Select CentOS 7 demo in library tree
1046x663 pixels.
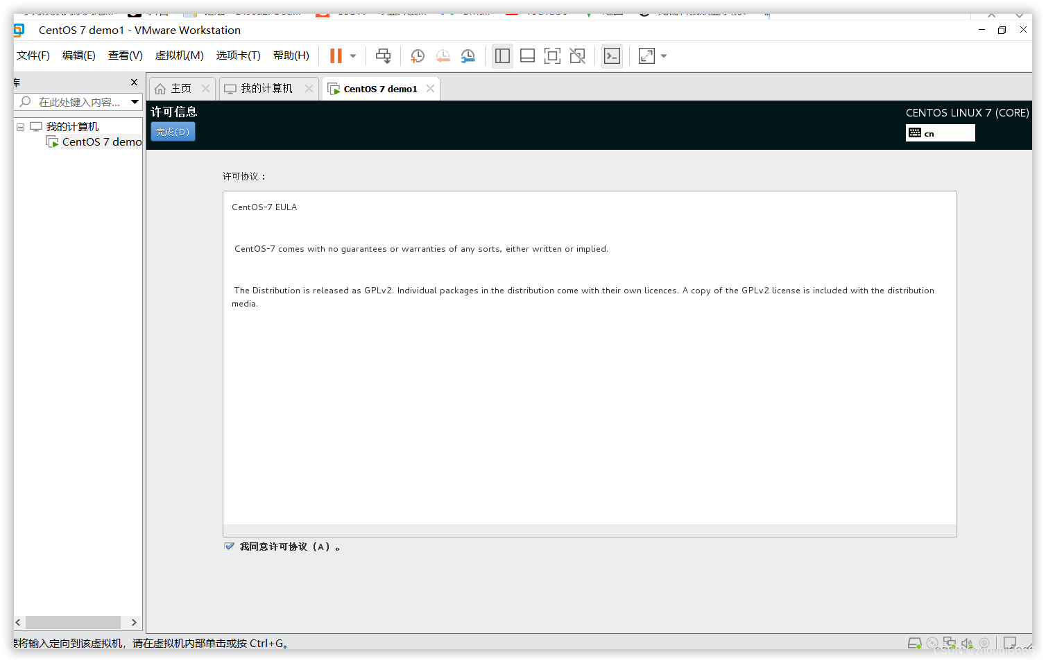click(x=102, y=142)
